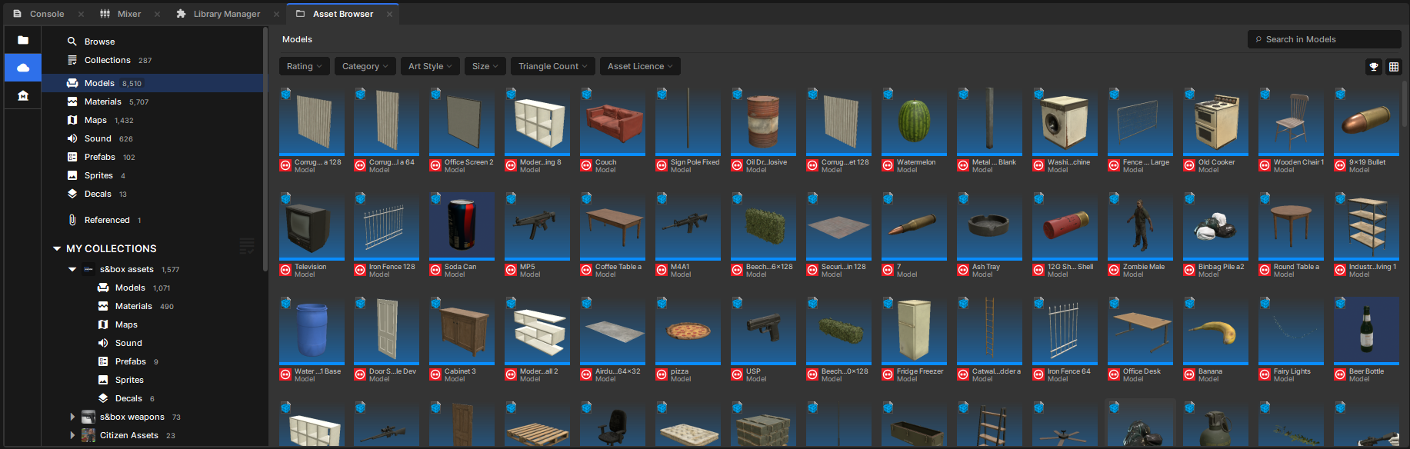Expand the Citizen Assets collection
The image size is (1410, 449).
click(72, 435)
